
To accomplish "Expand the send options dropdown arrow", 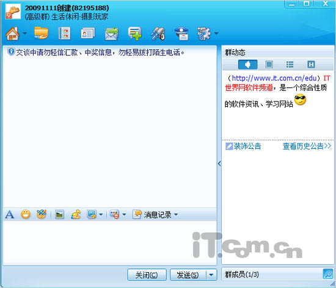I will point(211,275).
